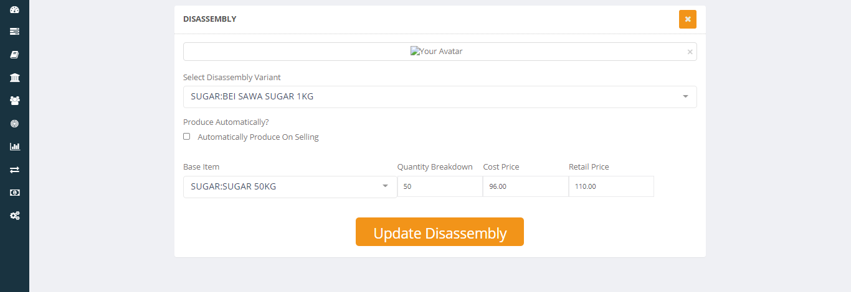This screenshot has width=851, height=292.
Task: Click the Update Disassembly button
Action: pos(440,232)
